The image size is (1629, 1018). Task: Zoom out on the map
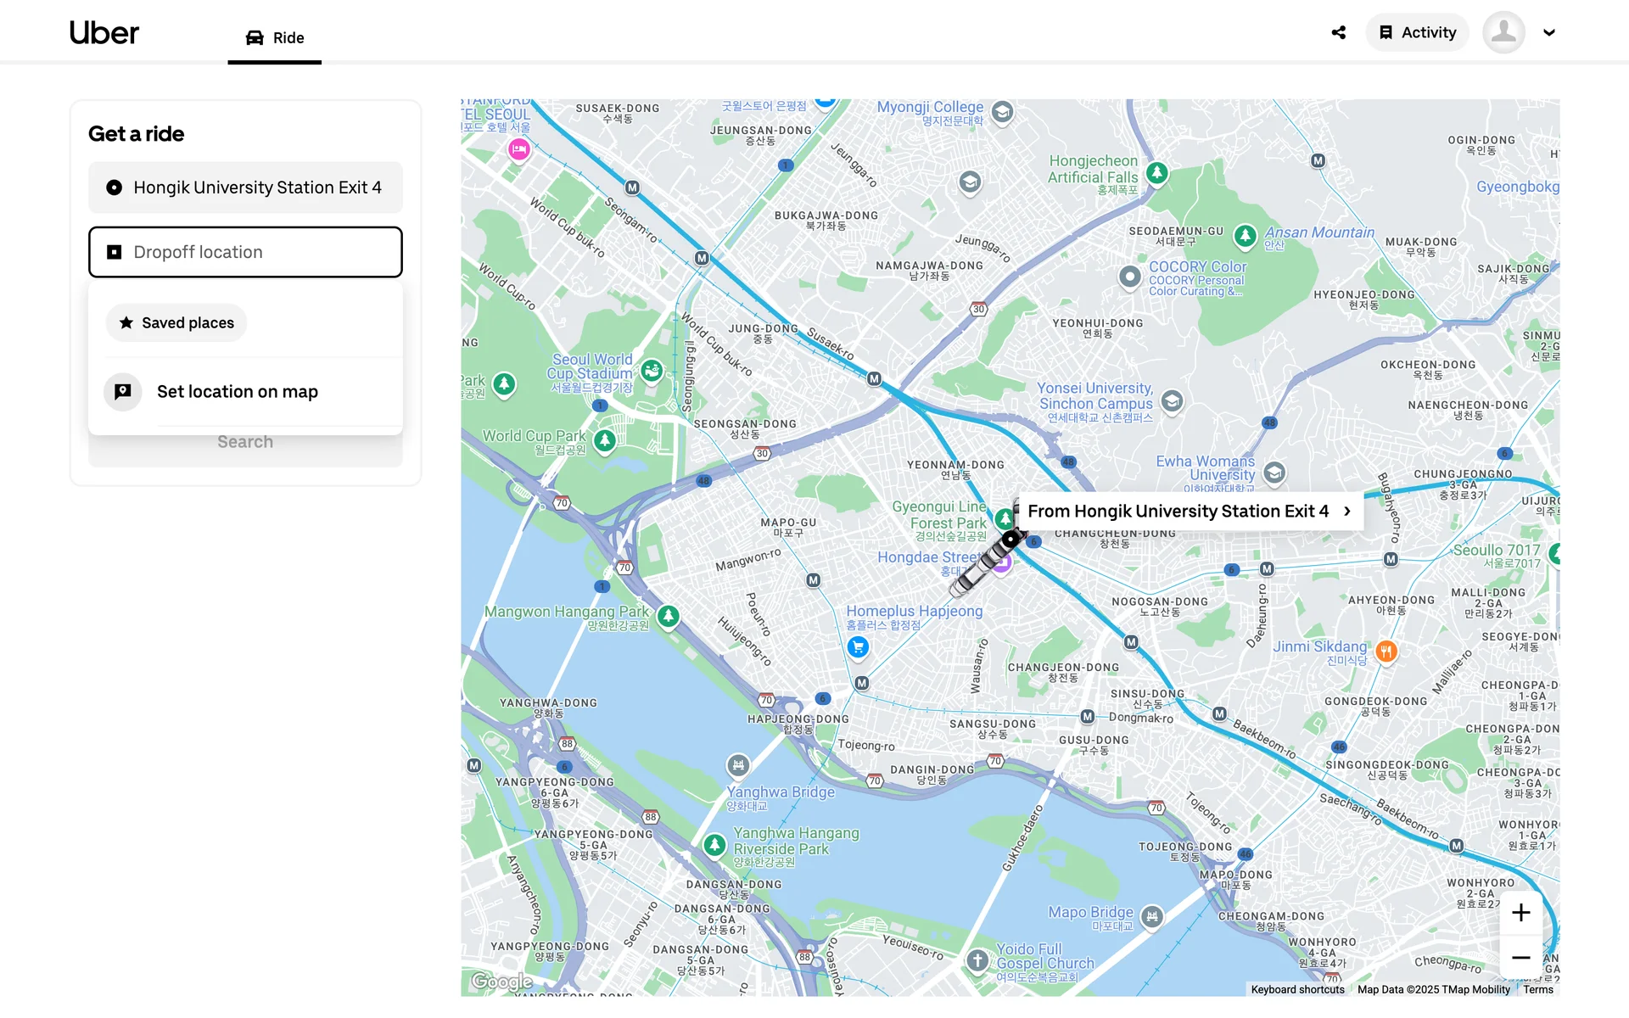1520,958
